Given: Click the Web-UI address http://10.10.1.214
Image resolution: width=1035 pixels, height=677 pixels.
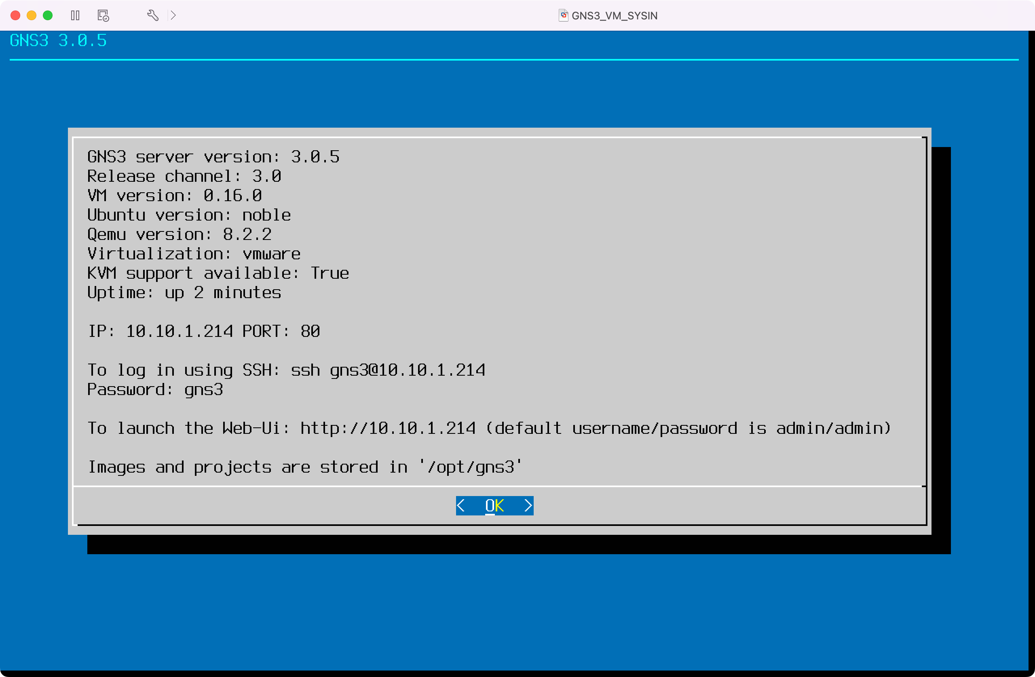Looking at the screenshot, I should click(387, 428).
